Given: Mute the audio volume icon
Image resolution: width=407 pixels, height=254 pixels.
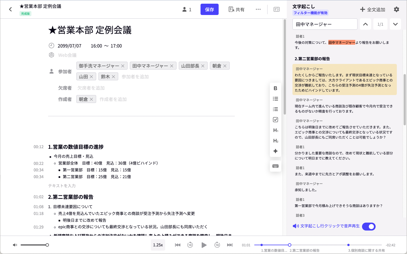Looking at the screenshot, I should click(x=15, y=245).
